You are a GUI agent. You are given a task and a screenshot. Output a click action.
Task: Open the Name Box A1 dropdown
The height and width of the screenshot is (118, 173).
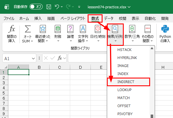point(33,58)
